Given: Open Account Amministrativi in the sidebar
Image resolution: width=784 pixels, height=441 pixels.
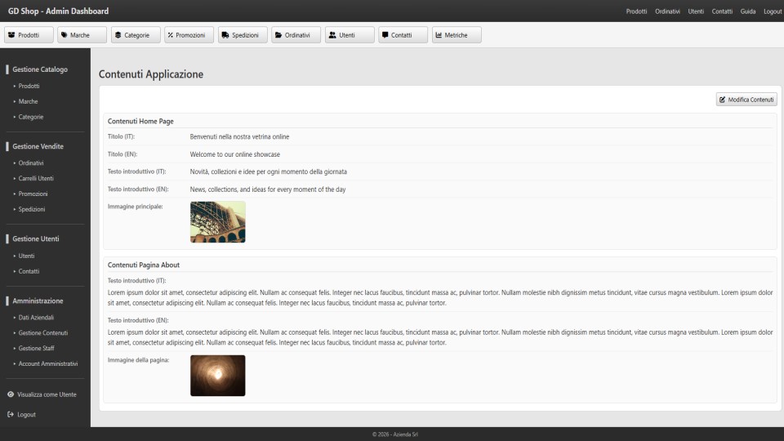Looking at the screenshot, I should [x=48, y=364].
